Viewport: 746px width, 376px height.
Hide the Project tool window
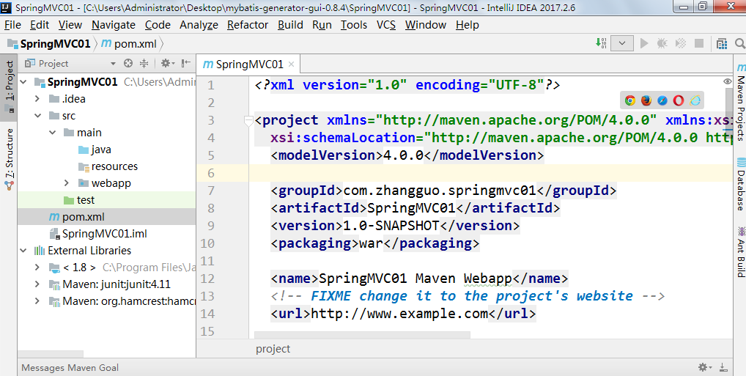186,63
